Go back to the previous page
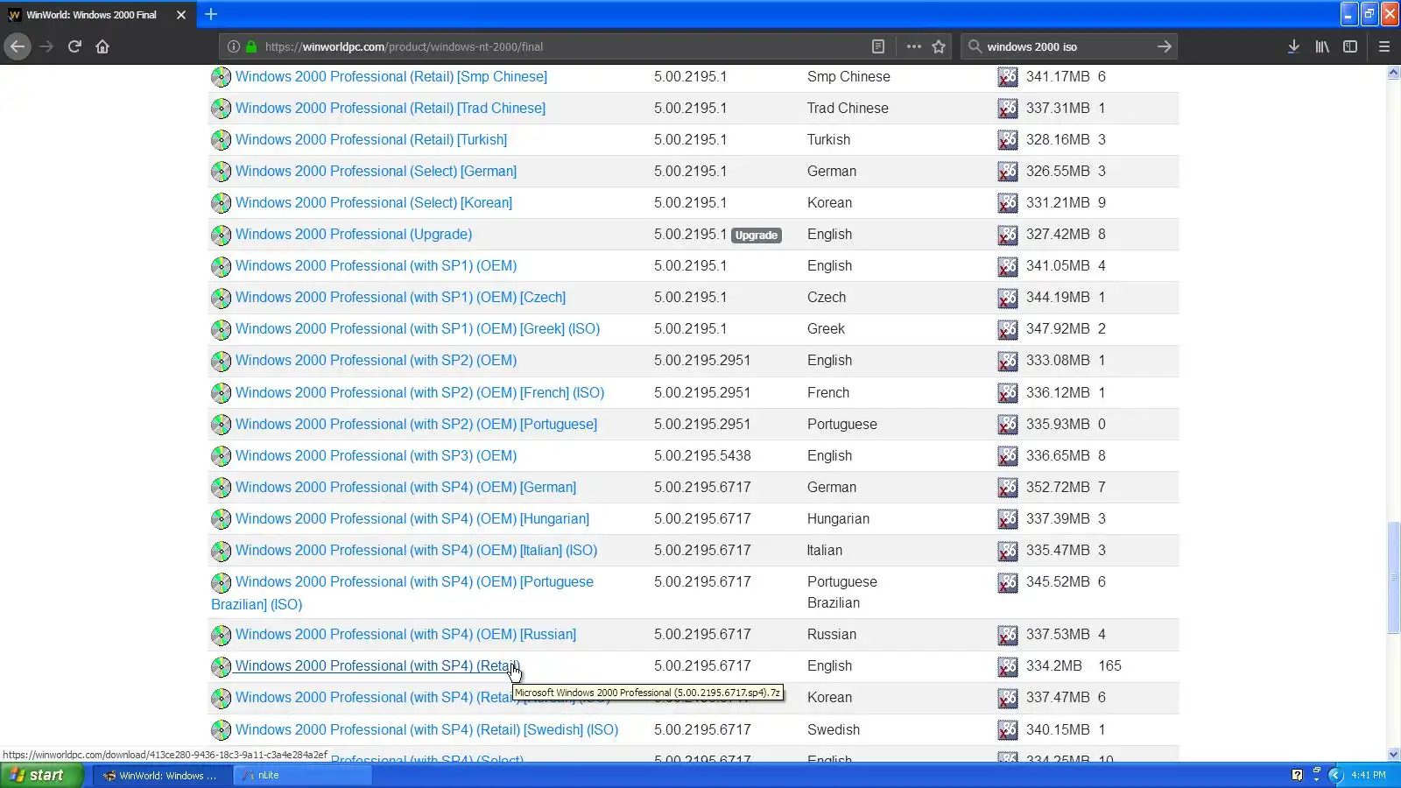1401x788 pixels. [18, 46]
